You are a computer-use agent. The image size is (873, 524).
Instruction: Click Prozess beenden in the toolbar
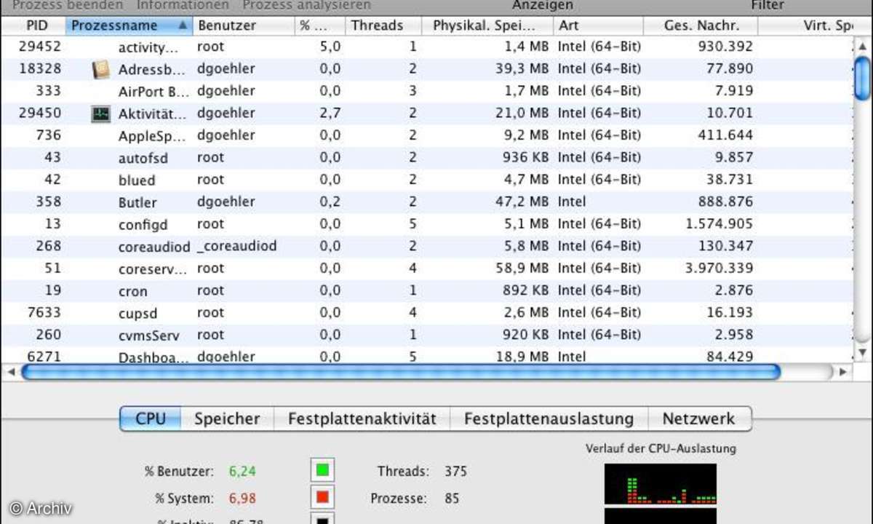click(67, 5)
